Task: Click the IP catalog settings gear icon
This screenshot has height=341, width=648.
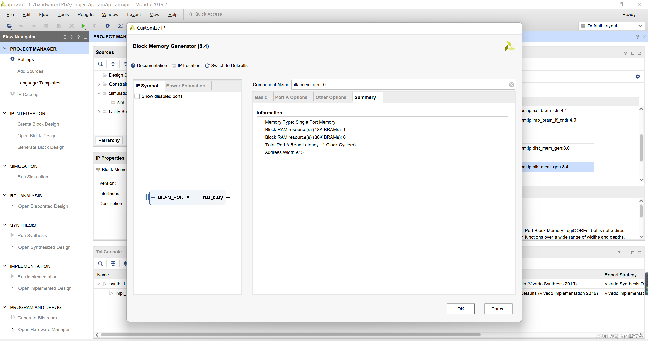Action: coord(638,77)
